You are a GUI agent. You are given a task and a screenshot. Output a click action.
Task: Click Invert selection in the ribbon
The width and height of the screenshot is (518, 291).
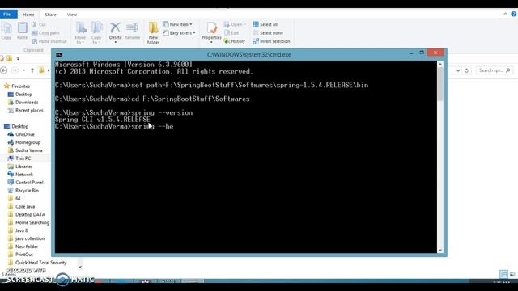[271, 41]
